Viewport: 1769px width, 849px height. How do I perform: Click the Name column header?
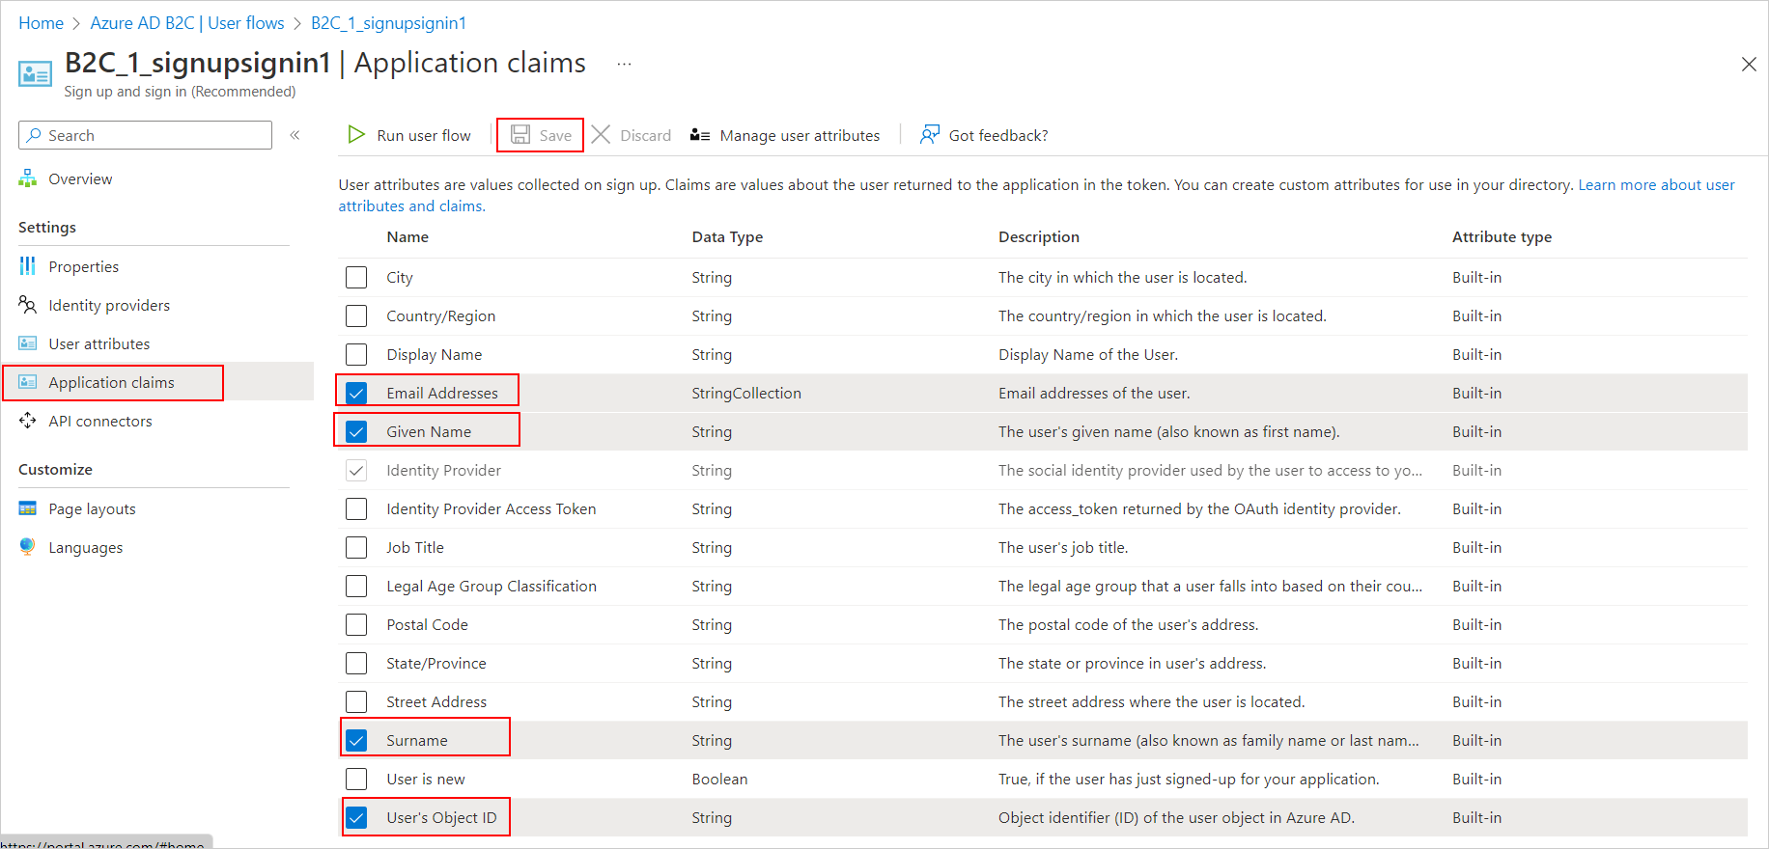[407, 236]
